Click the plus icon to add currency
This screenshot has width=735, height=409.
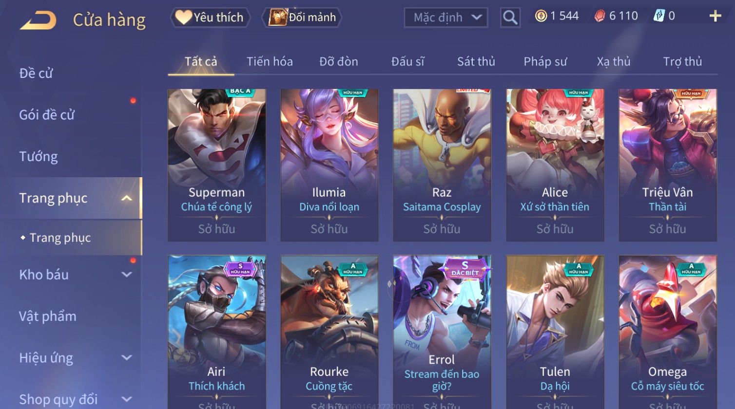tap(715, 17)
